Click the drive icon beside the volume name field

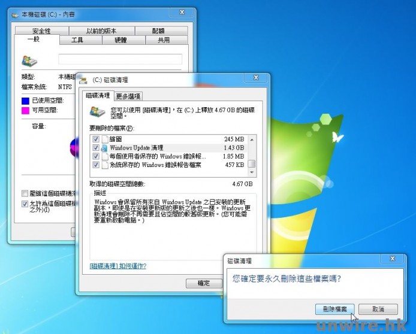pyautogui.click(x=29, y=60)
